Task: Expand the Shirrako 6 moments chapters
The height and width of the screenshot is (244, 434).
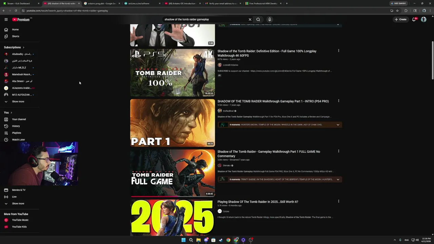Action: [x=338, y=180]
